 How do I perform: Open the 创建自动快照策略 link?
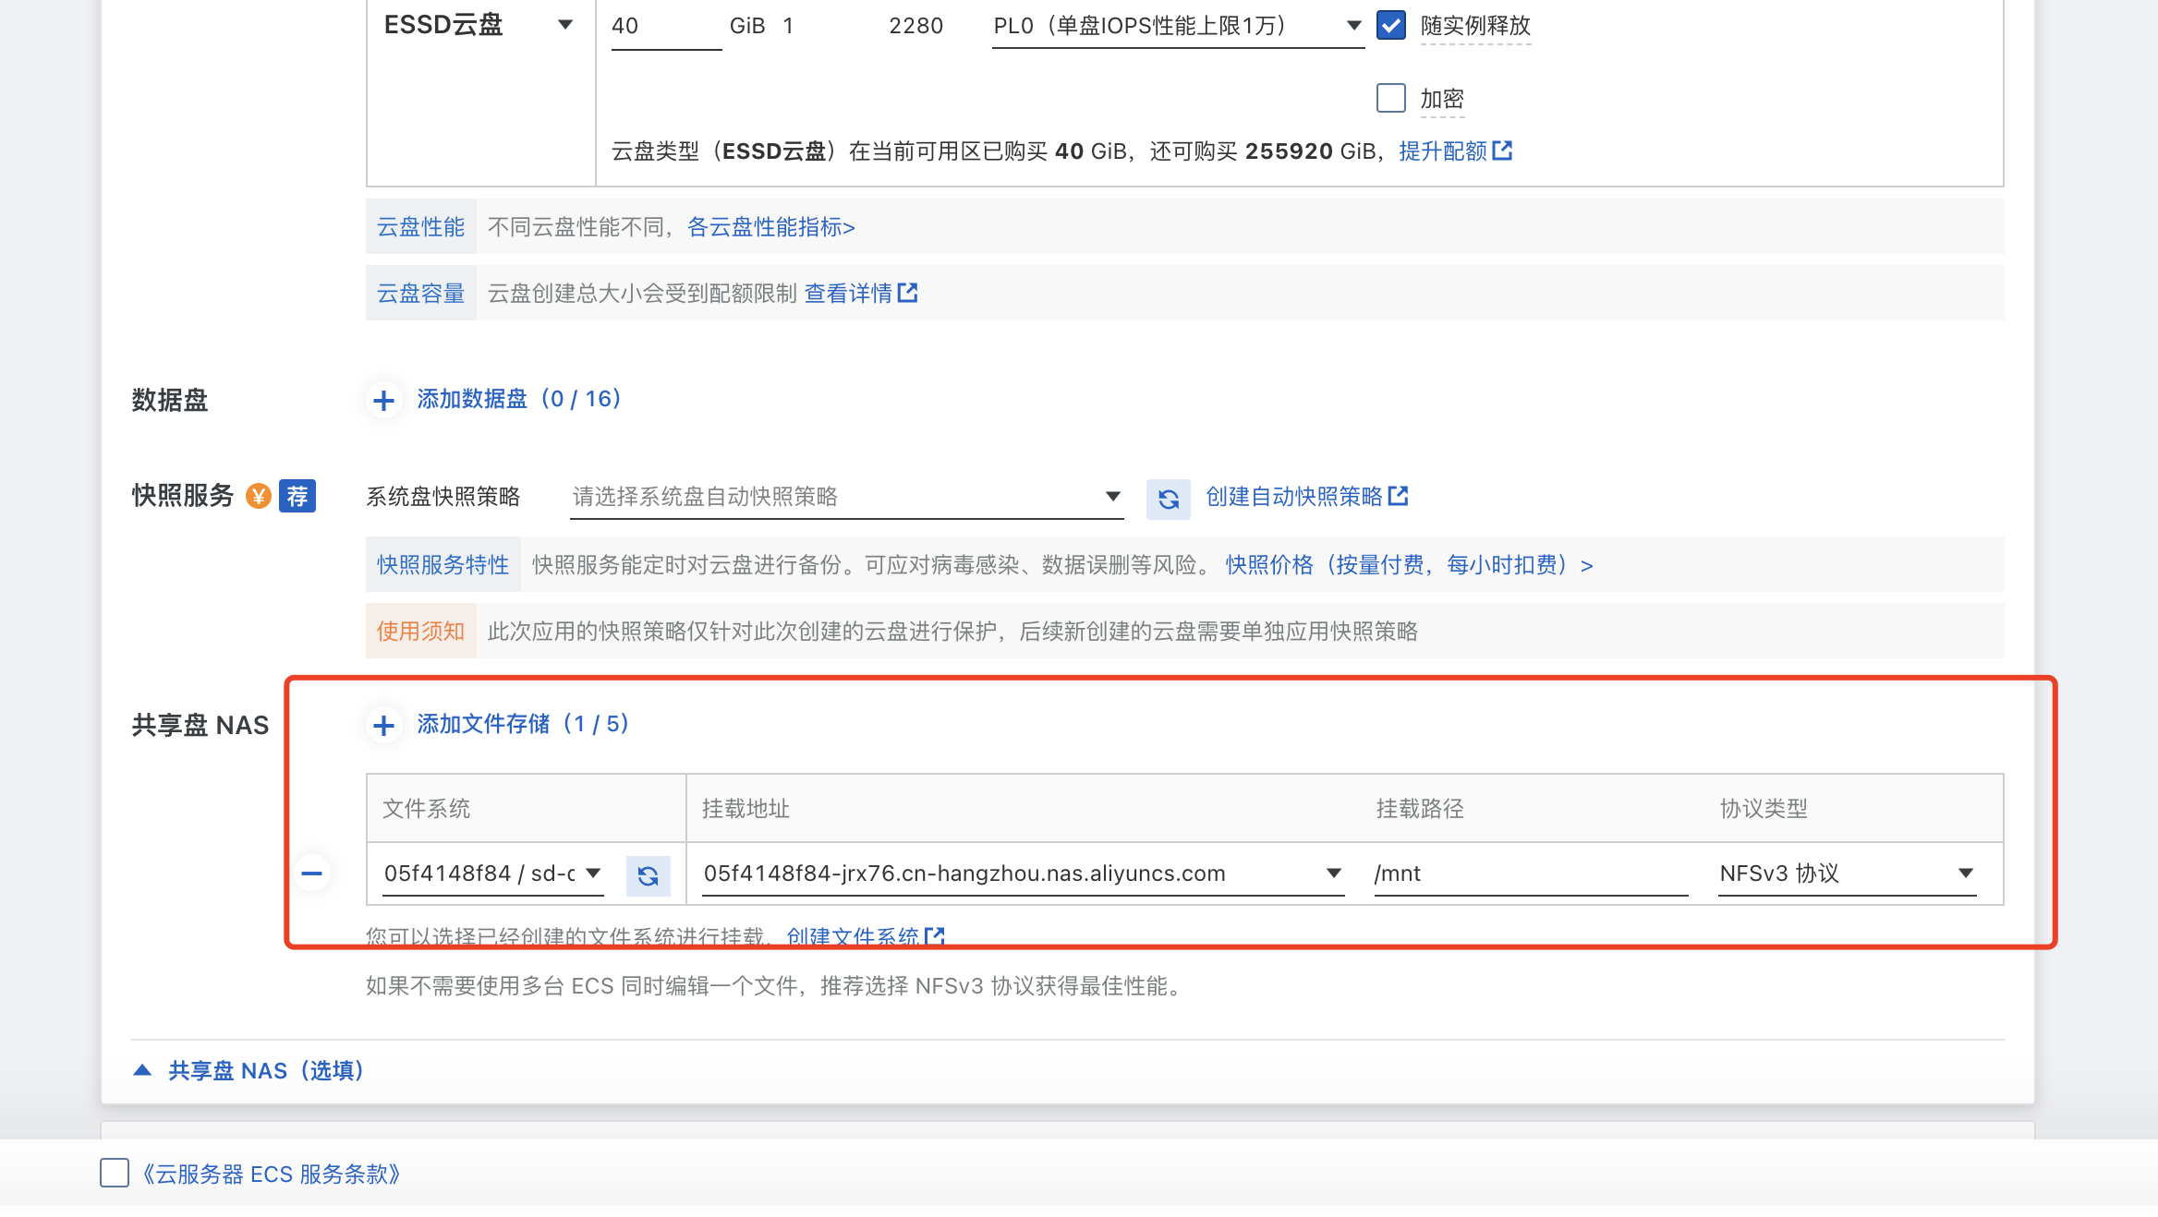(x=1294, y=497)
